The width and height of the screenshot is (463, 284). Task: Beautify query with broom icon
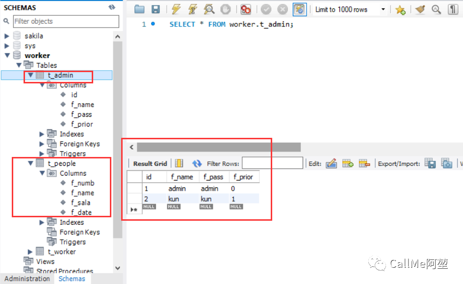pos(420,9)
